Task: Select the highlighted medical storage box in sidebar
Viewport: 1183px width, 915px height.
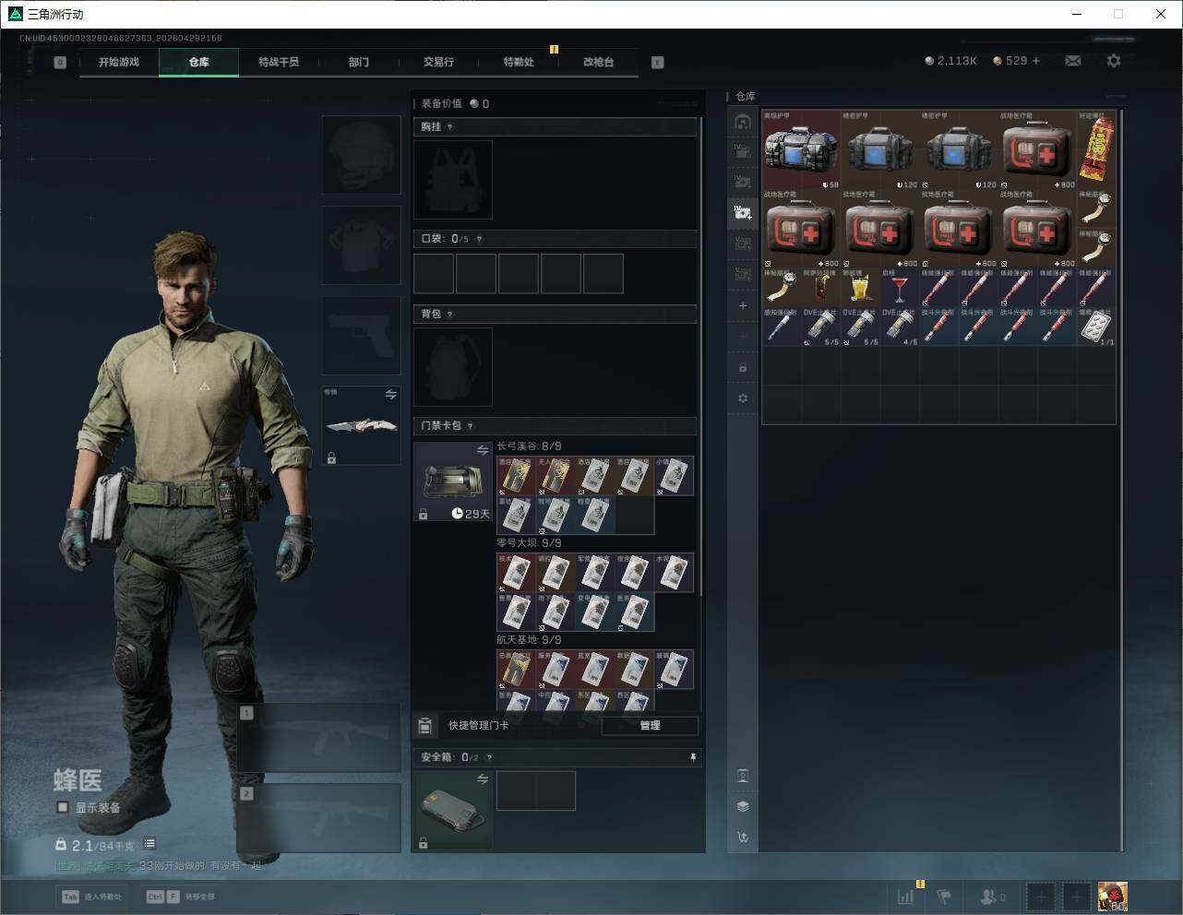Action: (743, 213)
